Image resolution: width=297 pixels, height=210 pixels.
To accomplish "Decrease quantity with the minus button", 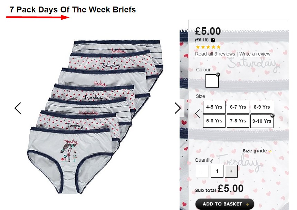I will [202, 171].
